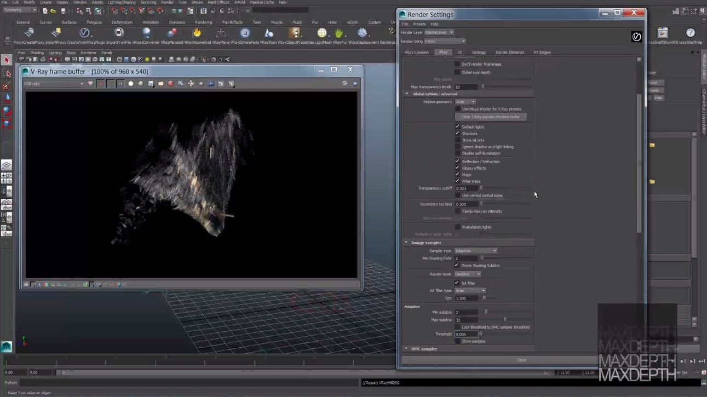The image size is (707, 397).
Task: Click the VRay Fur shelf icon
Action: tap(340, 33)
